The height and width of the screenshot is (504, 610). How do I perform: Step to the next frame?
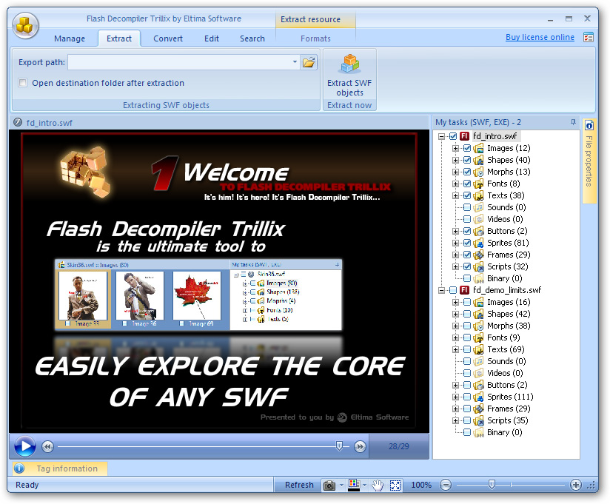click(x=361, y=446)
